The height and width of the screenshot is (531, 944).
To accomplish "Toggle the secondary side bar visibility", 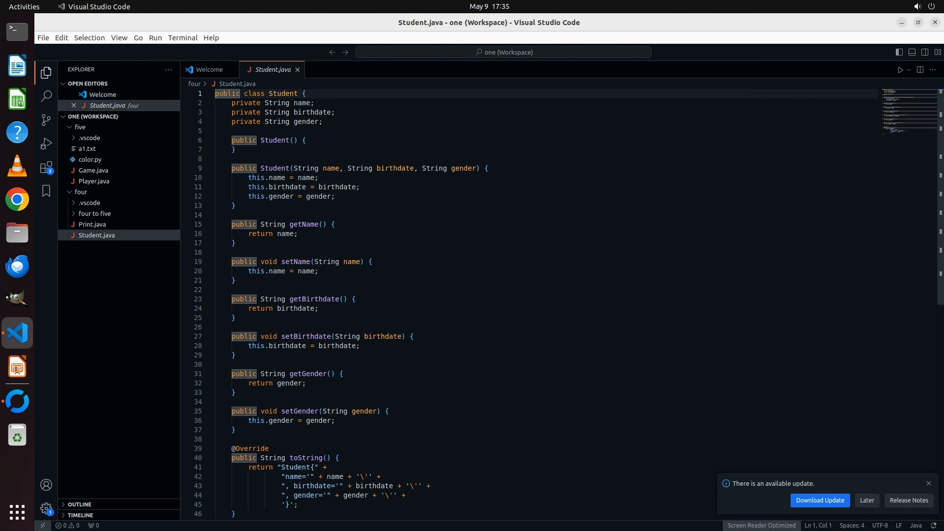I will click(924, 52).
